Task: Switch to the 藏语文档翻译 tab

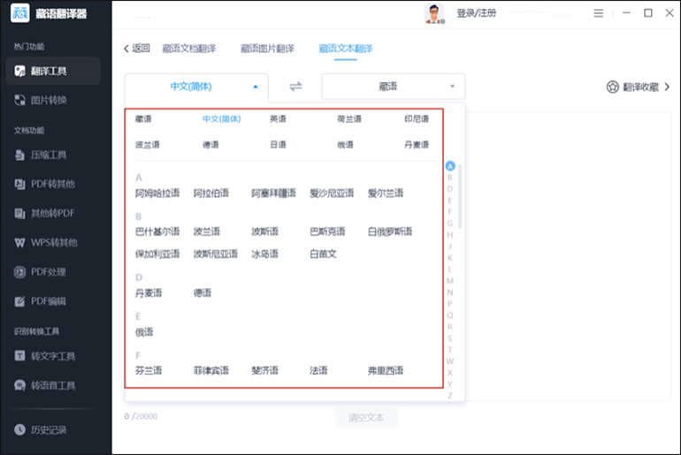Action: (189, 49)
